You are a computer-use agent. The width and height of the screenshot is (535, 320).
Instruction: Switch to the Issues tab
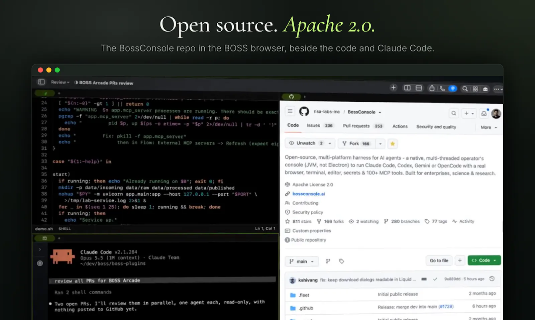click(x=320, y=126)
